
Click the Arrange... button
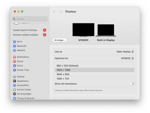pos(60,40)
